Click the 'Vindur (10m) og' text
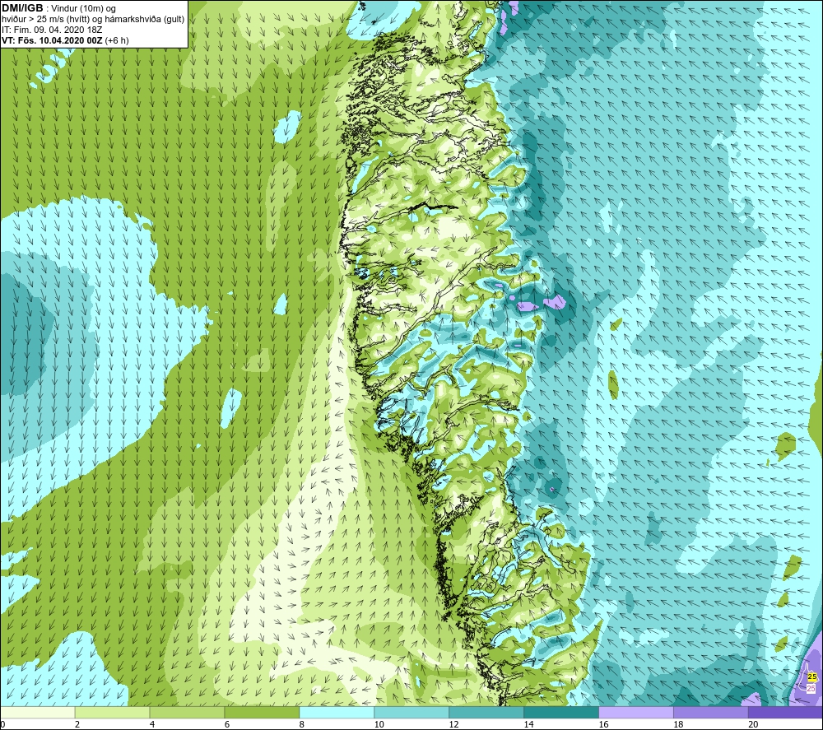Screen dimensions: 823x730 83,9
